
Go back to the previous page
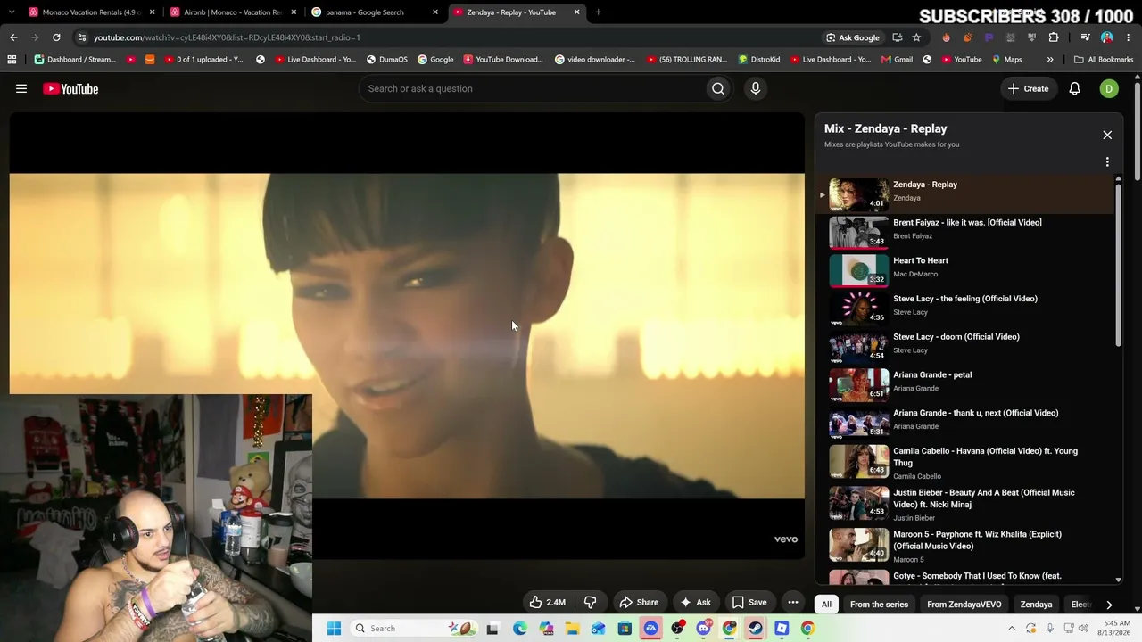(13, 37)
